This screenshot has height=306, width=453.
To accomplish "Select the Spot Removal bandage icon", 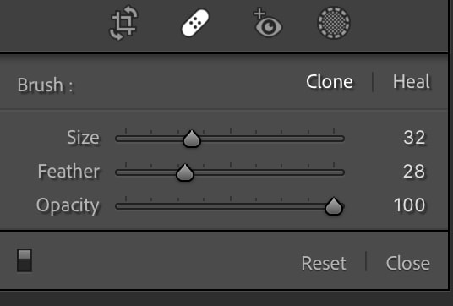I will pyautogui.click(x=195, y=23).
